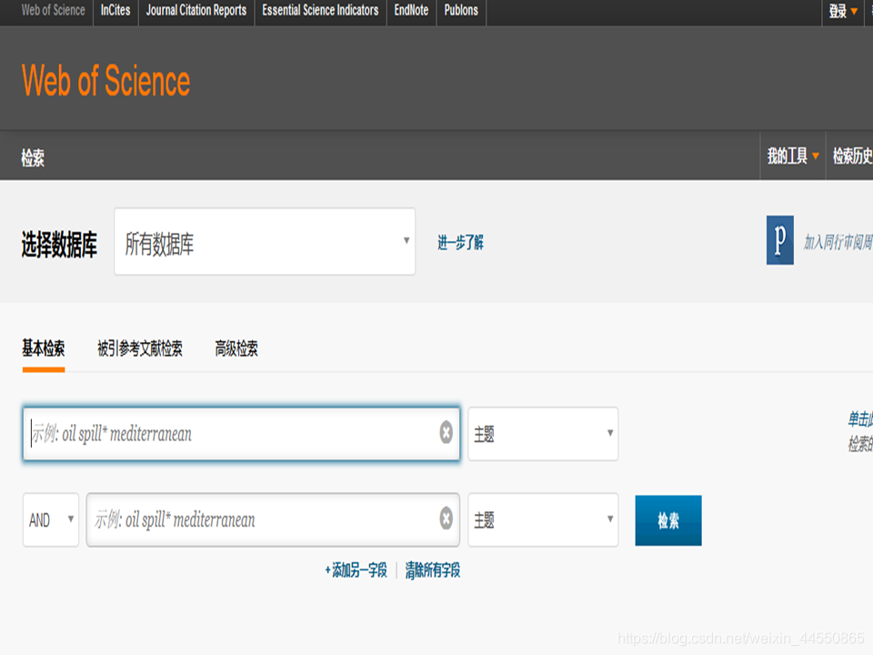The image size is (873, 655).
Task: Click 加入同行审阅 Publons link
Action: [838, 242]
